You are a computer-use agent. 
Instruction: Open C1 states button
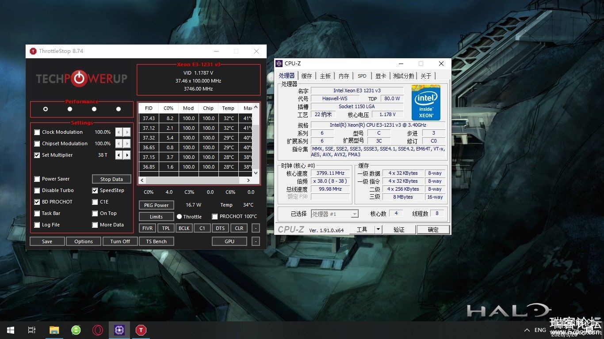click(202, 228)
